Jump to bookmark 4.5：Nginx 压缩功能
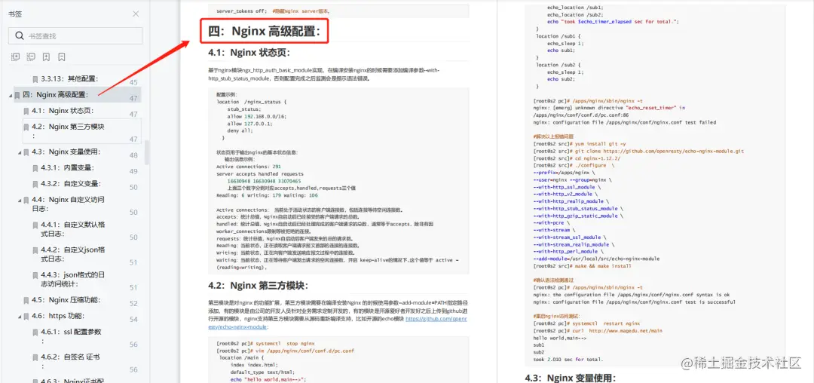The height and width of the screenshot is (383, 814). (66, 300)
